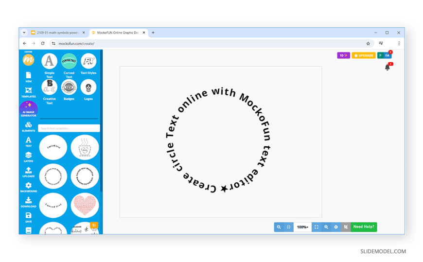
Task: Click the gray crop icon in zoom bar
Action: point(346,227)
